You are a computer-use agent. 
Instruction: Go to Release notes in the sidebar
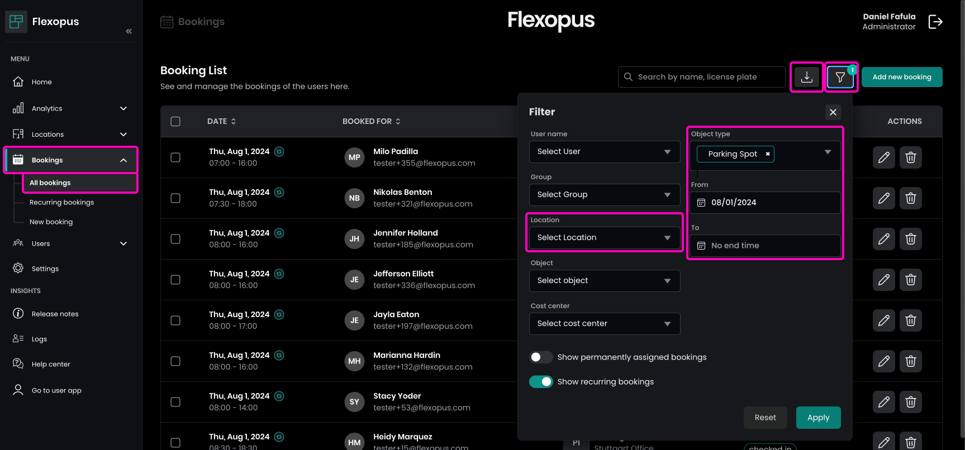click(55, 314)
